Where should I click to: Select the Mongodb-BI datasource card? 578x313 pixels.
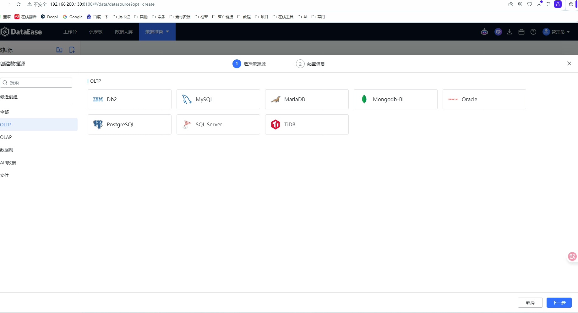pyautogui.click(x=395, y=99)
